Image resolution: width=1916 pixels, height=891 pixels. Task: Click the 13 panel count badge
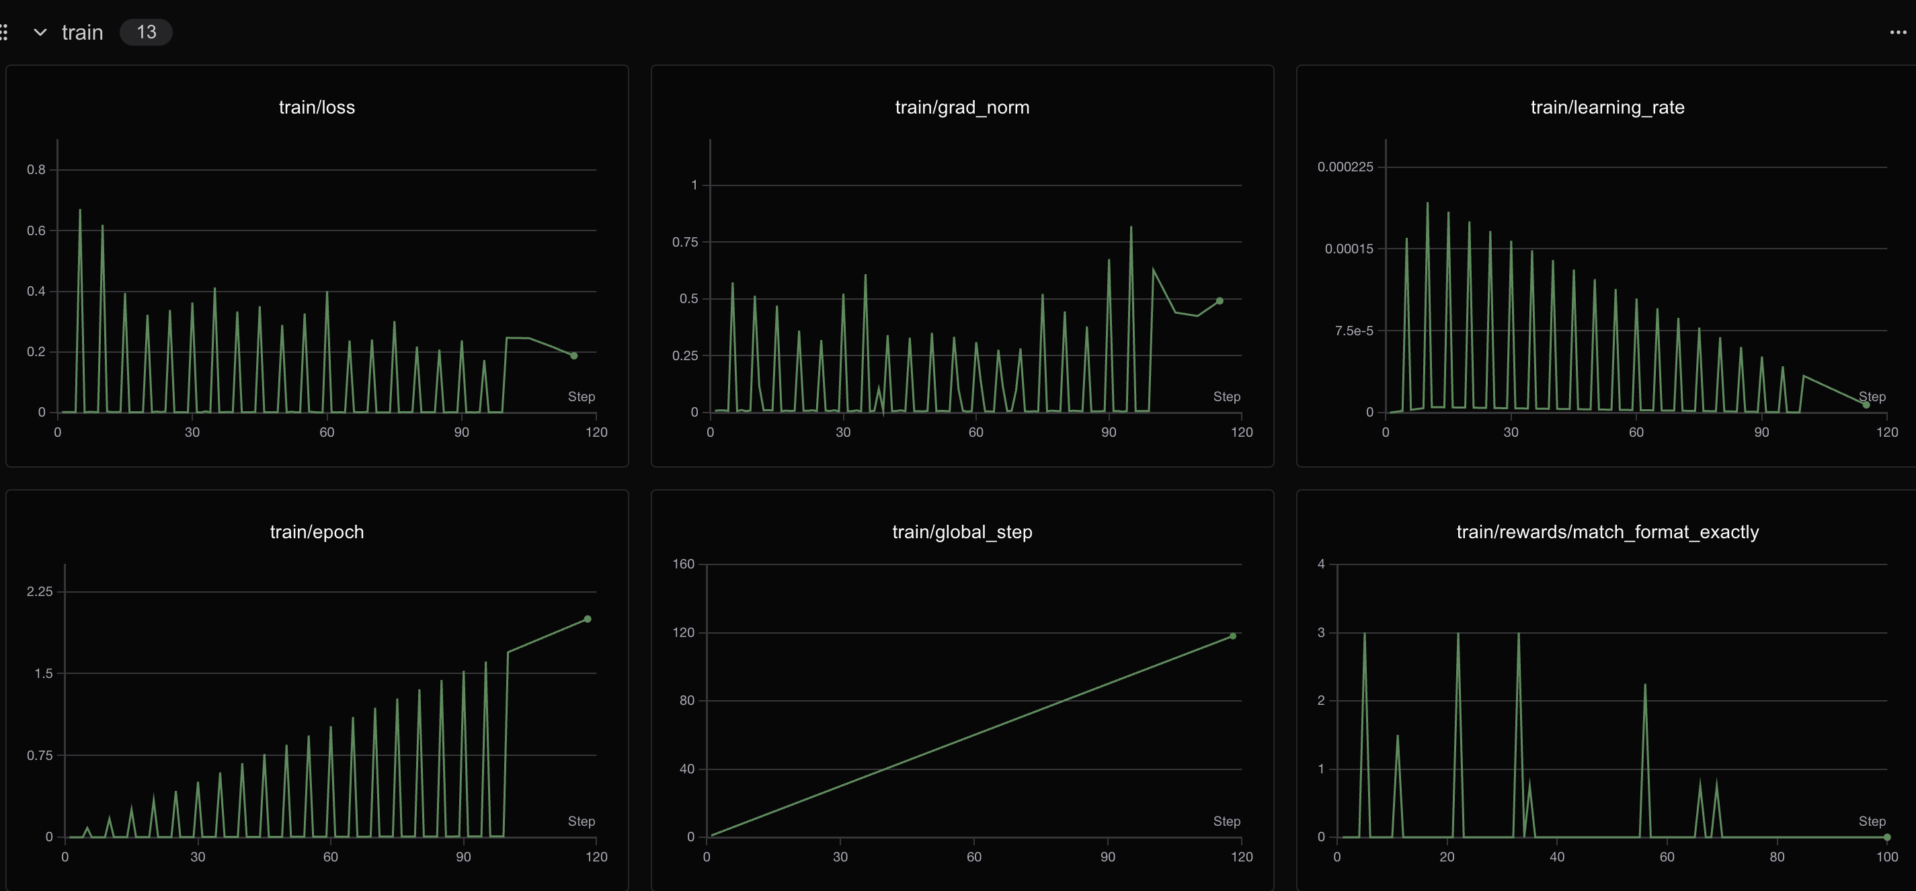click(146, 32)
